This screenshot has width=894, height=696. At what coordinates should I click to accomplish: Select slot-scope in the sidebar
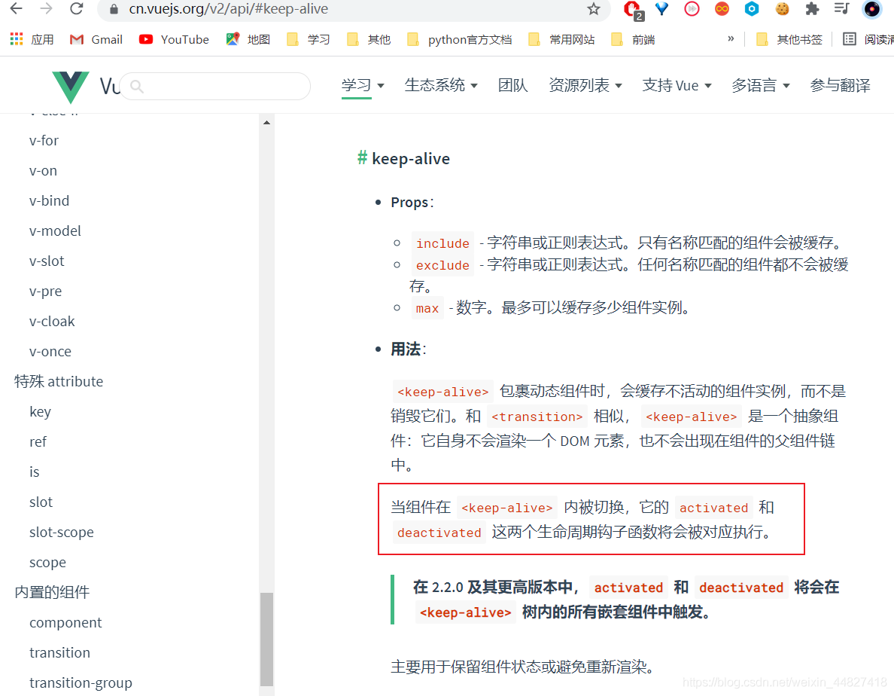(x=62, y=533)
